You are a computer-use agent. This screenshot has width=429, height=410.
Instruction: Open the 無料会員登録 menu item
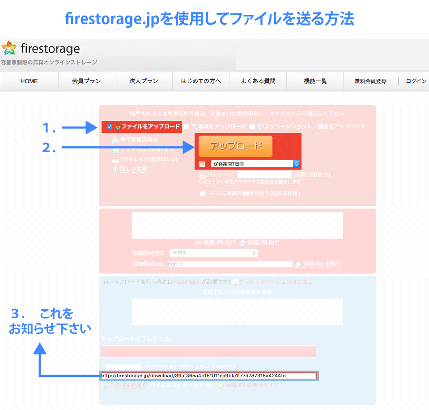(370, 81)
